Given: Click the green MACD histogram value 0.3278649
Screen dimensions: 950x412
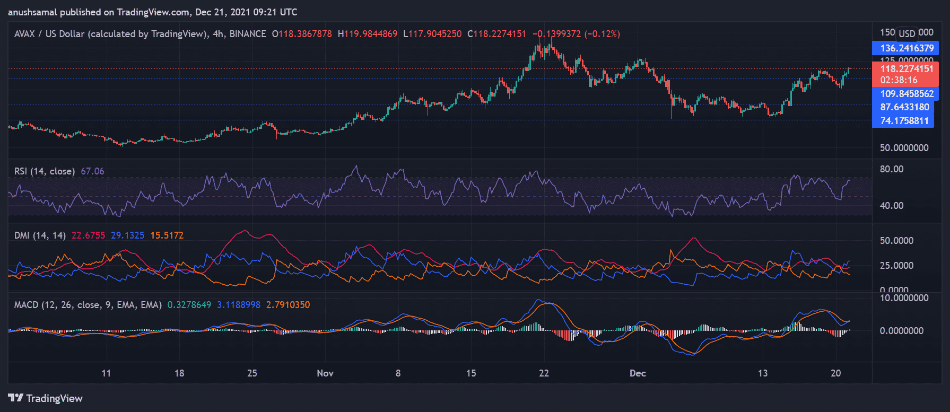Looking at the screenshot, I should pos(189,305).
